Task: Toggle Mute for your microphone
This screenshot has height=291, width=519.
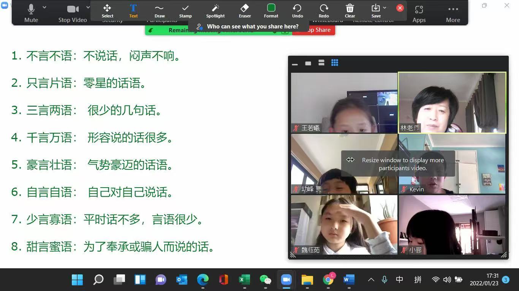Action: click(x=31, y=11)
